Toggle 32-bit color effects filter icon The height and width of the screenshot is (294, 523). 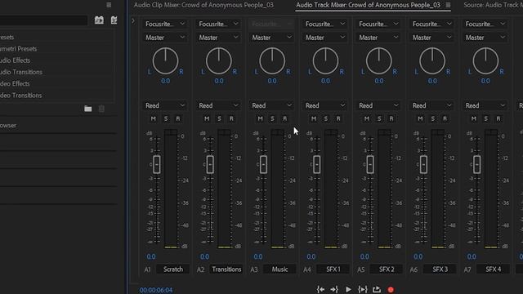point(114,20)
